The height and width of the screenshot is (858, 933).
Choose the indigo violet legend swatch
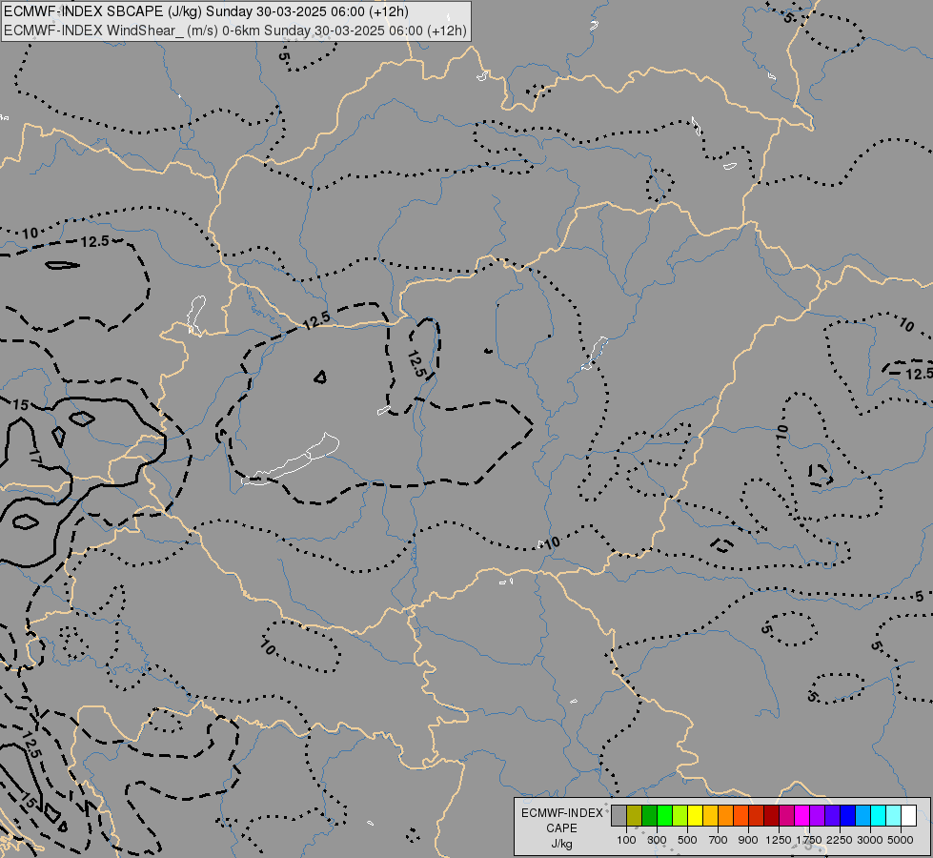pos(832,816)
